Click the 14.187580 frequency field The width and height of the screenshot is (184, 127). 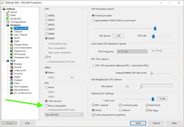point(162,51)
